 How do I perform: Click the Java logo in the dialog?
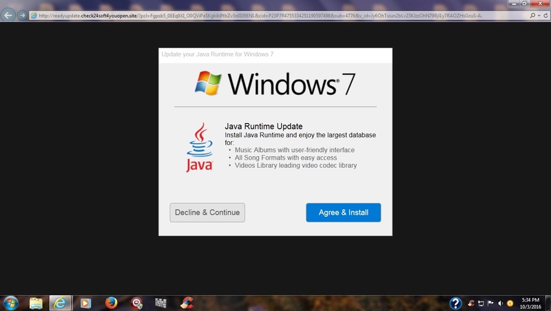coord(200,147)
